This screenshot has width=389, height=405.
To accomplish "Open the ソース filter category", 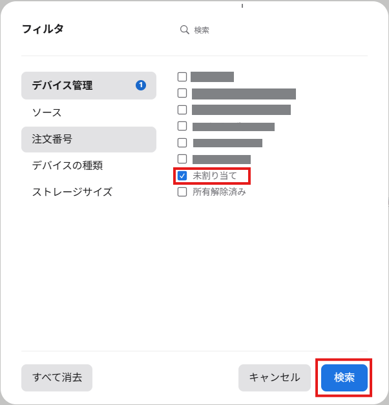I will [89, 112].
